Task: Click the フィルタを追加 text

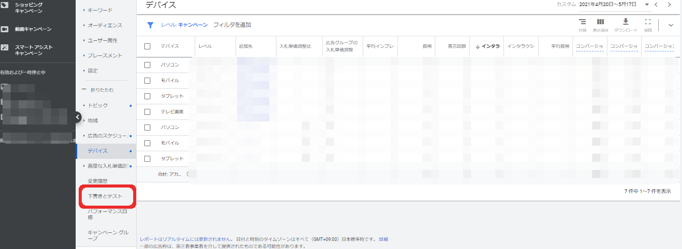Action: click(x=232, y=25)
